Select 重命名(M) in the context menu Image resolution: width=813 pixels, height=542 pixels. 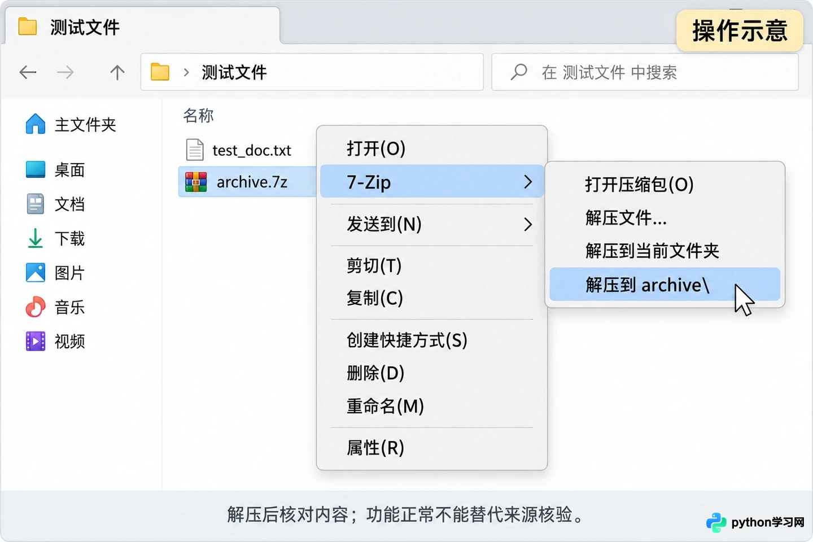(432, 405)
